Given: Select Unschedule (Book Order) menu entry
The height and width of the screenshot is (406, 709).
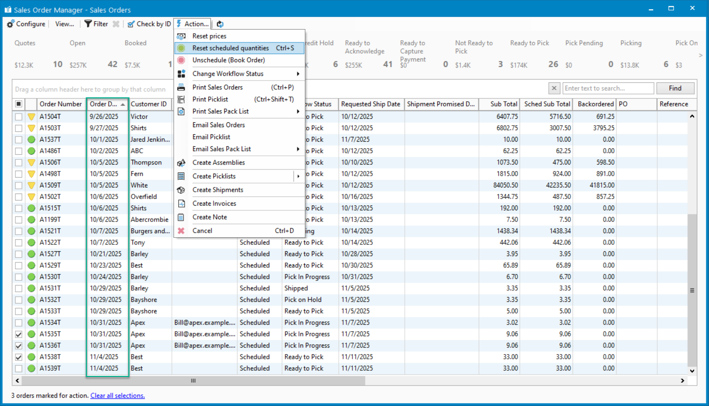Looking at the screenshot, I should coord(228,60).
